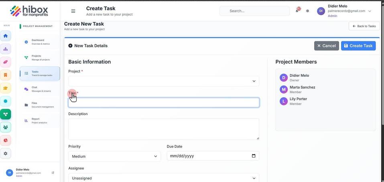
Task: Click the Due Date calendar picker icon
Action: pos(254,156)
